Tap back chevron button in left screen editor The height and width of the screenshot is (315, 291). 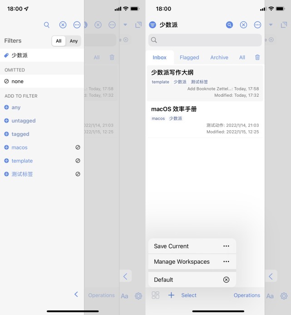click(125, 276)
